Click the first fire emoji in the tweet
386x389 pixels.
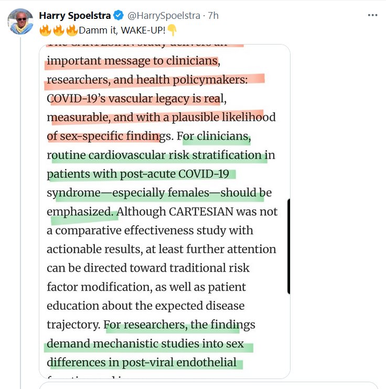pyautogui.click(x=45, y=29)
